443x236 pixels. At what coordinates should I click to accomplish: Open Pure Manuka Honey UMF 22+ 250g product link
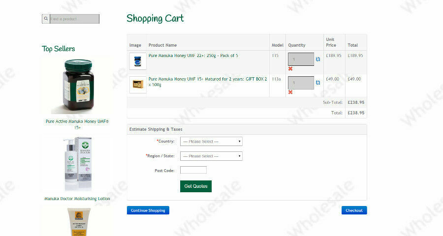coord(193,56)
